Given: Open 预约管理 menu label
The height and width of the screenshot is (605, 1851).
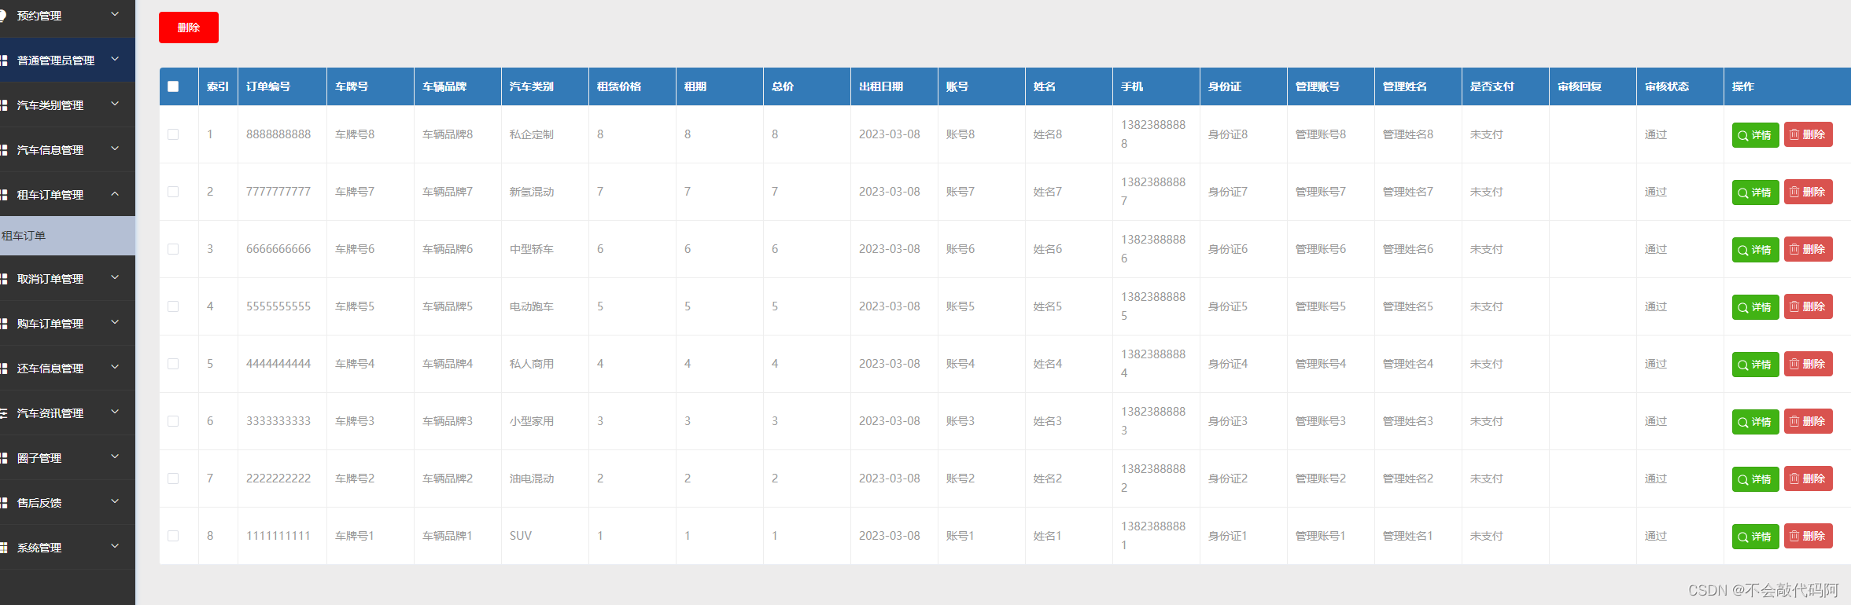Looking at the screenshot, I should (39, 16).
